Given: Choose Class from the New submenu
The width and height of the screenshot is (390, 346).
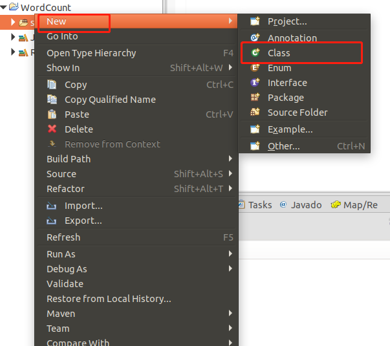Looking at the screenshot, I should pos(304,53).
